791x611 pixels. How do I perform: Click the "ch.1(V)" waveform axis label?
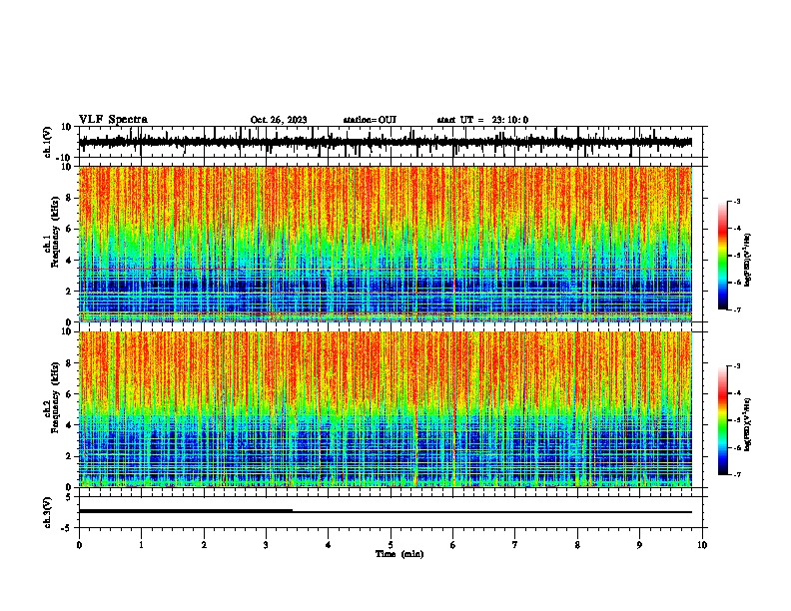coord(47,142)
